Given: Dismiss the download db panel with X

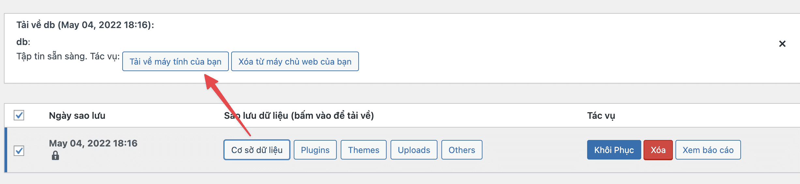Looking at the screenshot, I should tap(782, 44).
